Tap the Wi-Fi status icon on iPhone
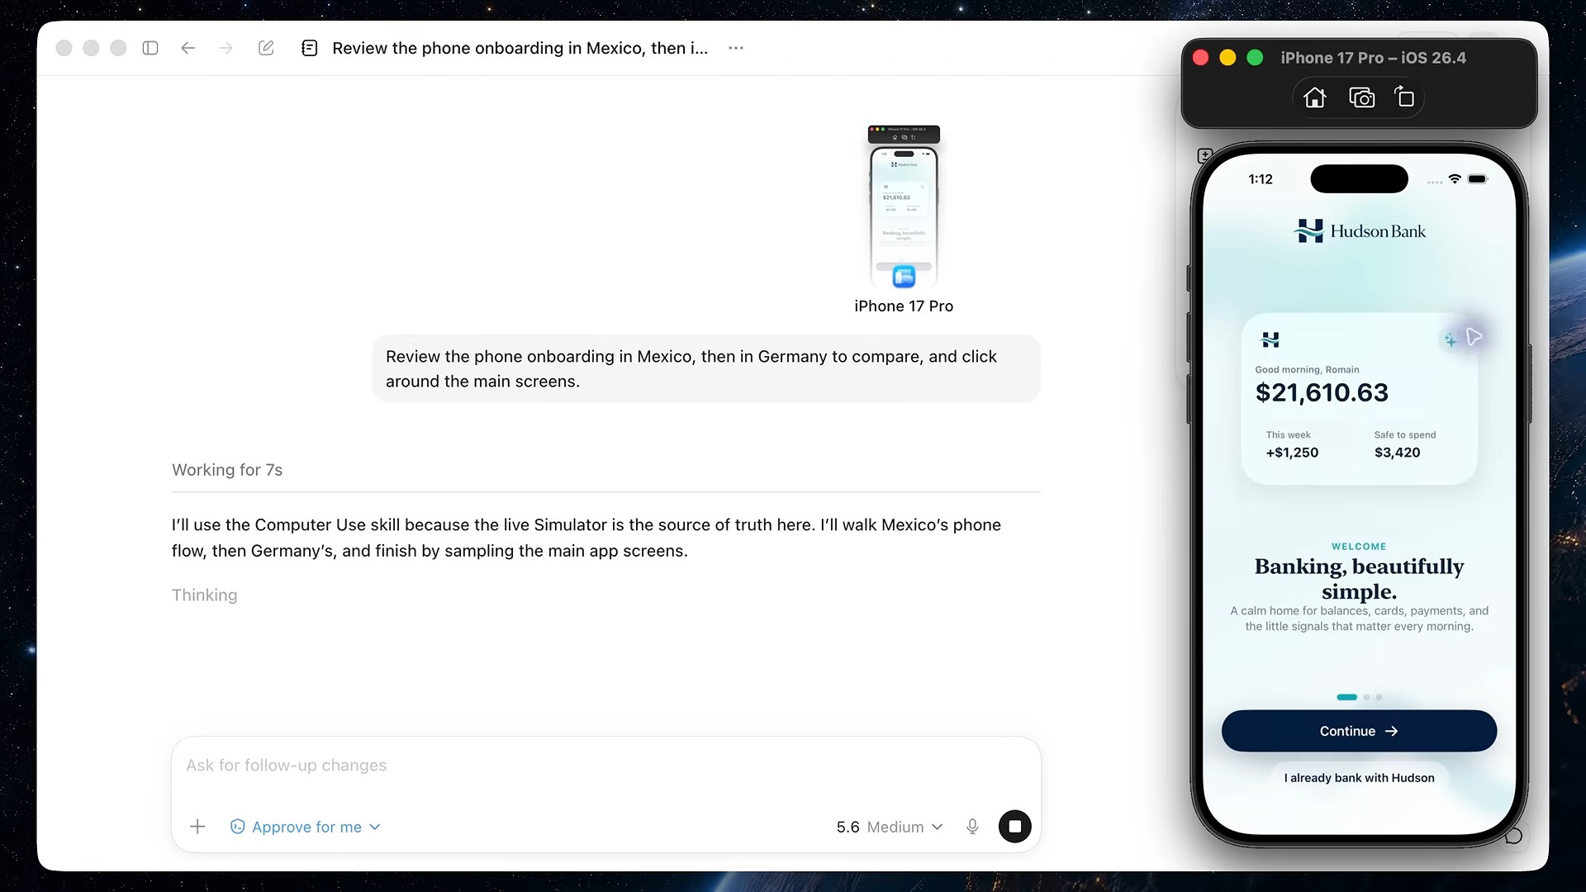This screenshot has height=892, width=1586. (1455, 179)
